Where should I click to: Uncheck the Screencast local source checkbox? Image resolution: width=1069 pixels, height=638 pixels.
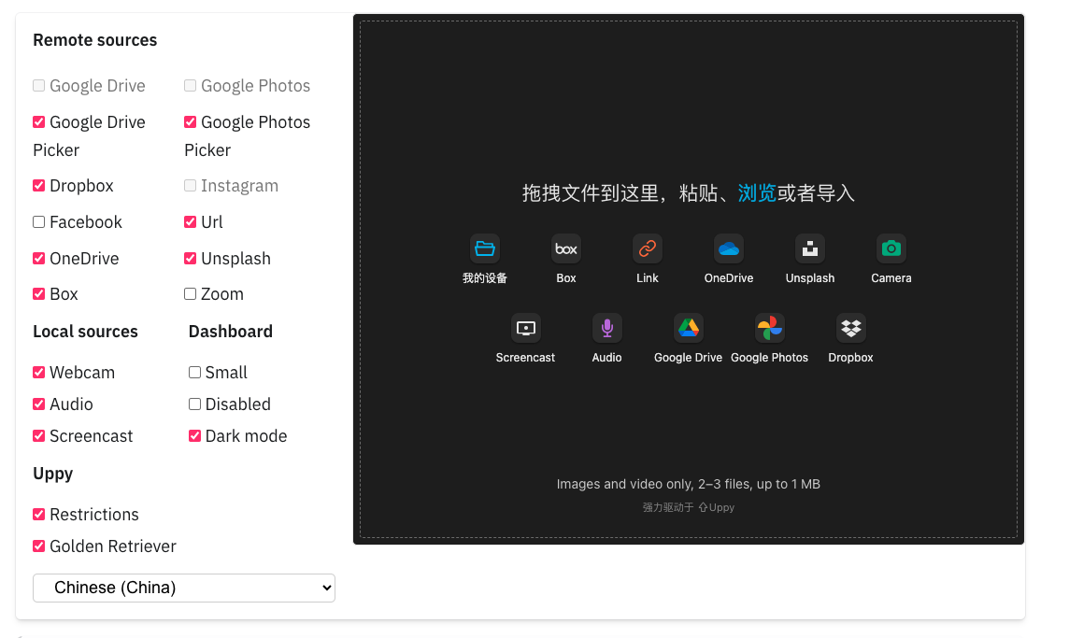coord(39,435)
